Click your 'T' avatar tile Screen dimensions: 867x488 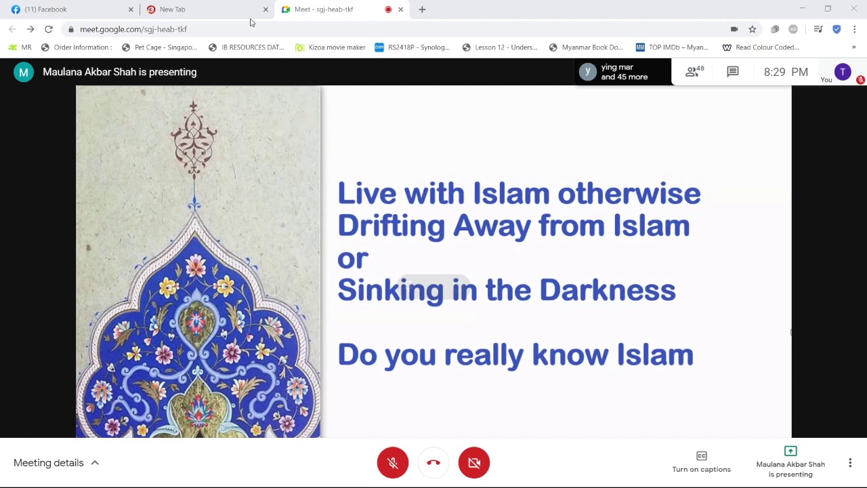pos(843,72)
